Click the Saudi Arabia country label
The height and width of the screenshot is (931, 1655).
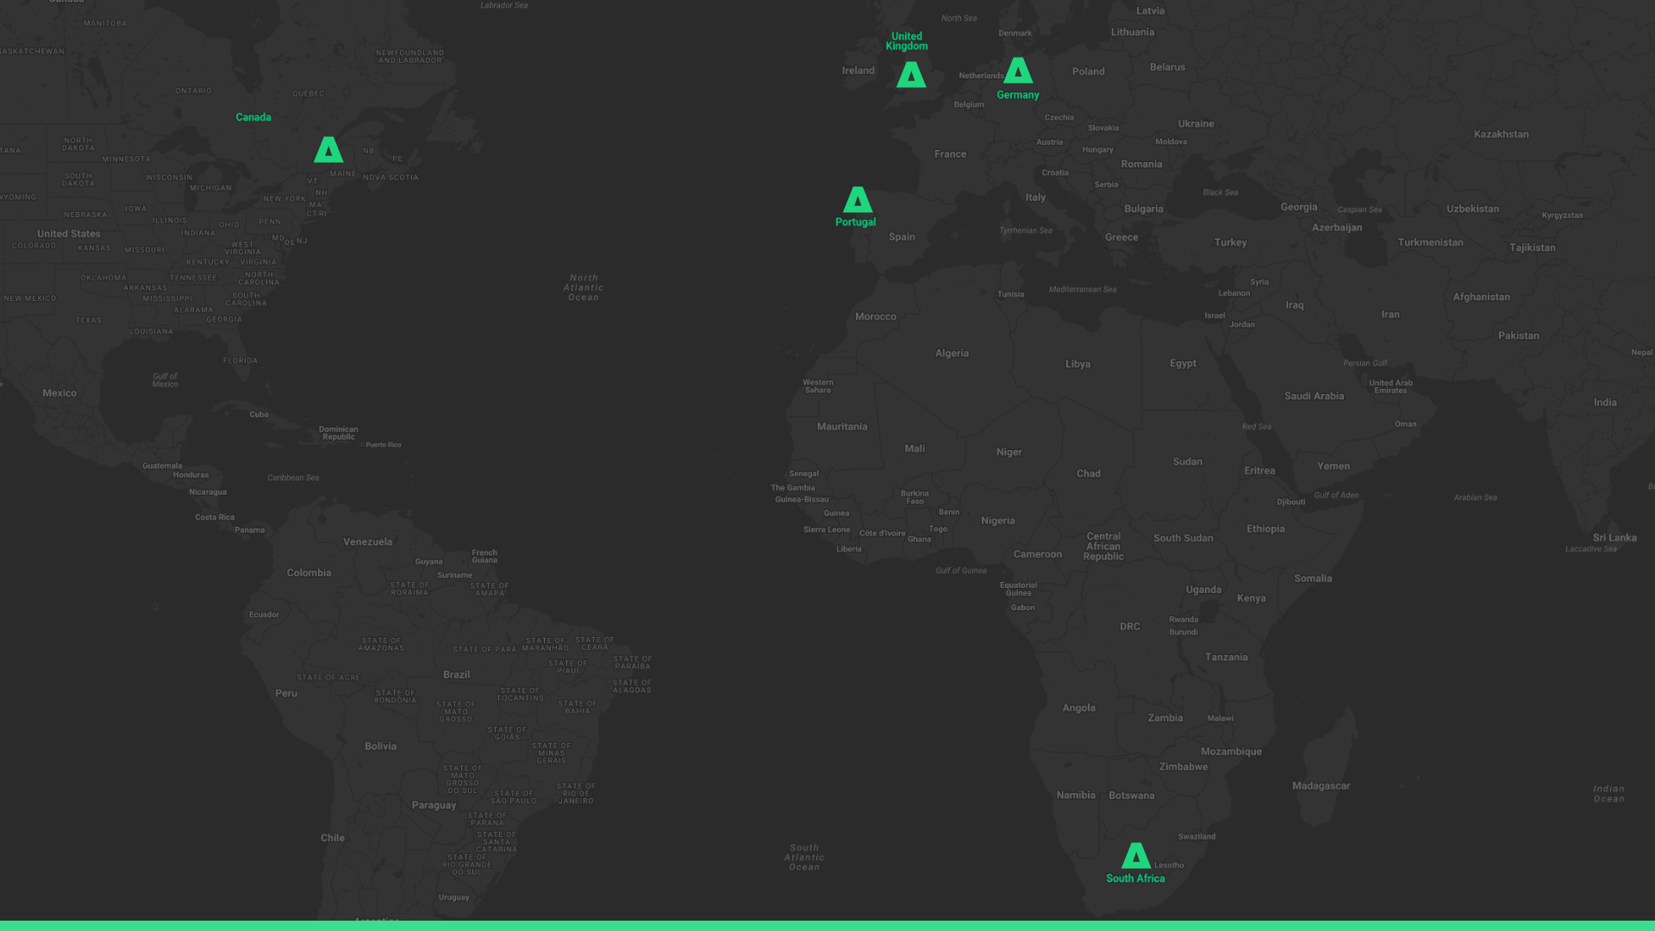pyautogui.click(x=1314, y=397)
